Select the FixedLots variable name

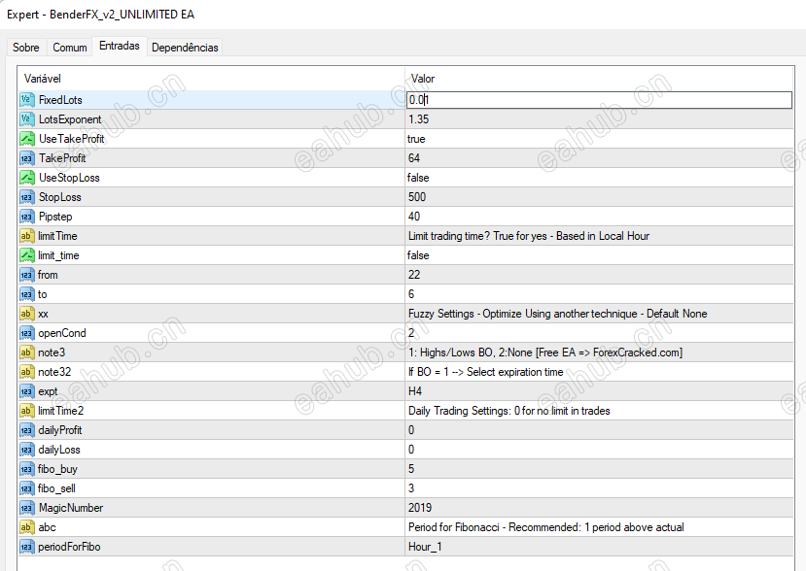[x=60, y=100]
